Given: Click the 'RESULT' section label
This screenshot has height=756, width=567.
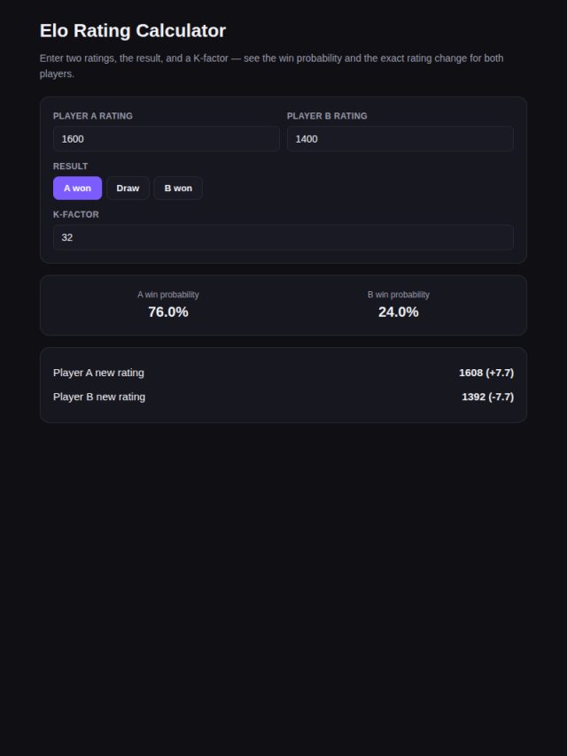Looking at the screenshot, I should [71, 166].
